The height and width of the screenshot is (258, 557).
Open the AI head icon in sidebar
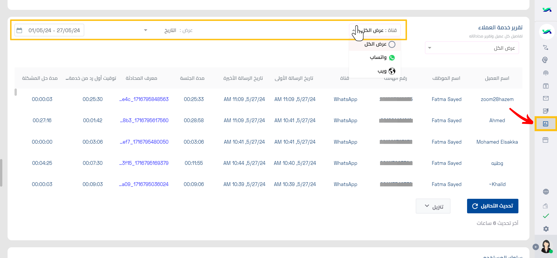click(x=545, y=60)
